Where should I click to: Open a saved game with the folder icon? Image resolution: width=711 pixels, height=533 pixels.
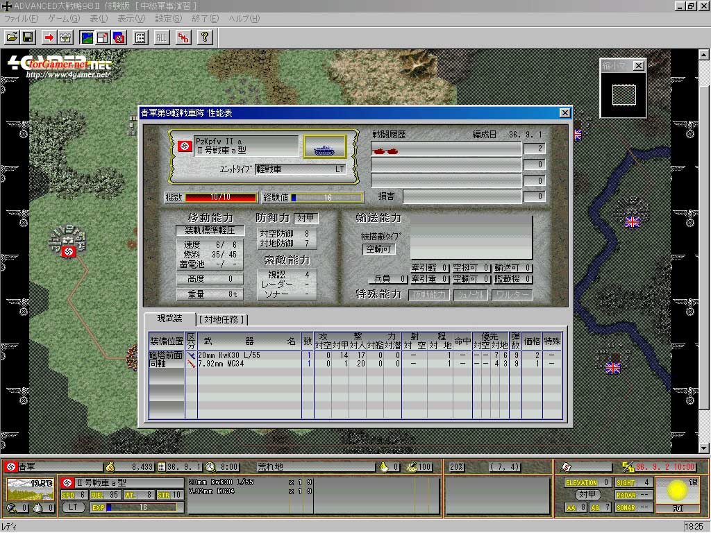click(12, 37)
